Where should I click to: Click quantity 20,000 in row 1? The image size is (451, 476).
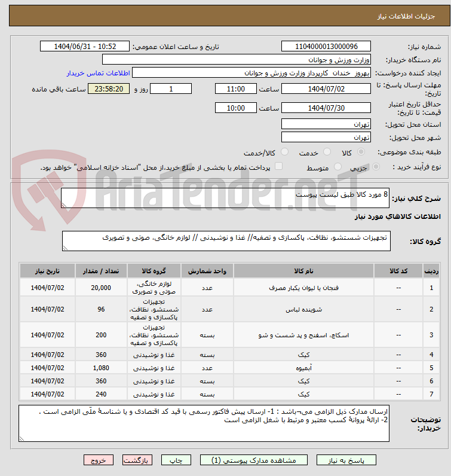pos(101,288)
